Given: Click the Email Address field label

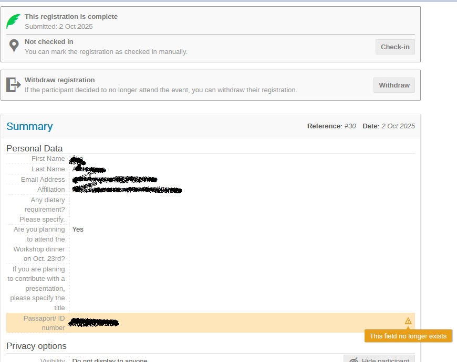Looking at the screenshot, I should 43,180.
